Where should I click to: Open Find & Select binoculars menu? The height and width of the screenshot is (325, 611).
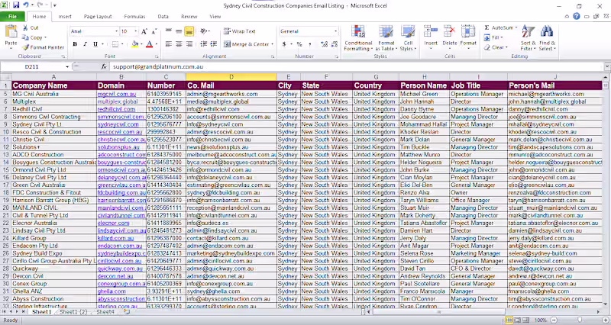pos(547,37)
